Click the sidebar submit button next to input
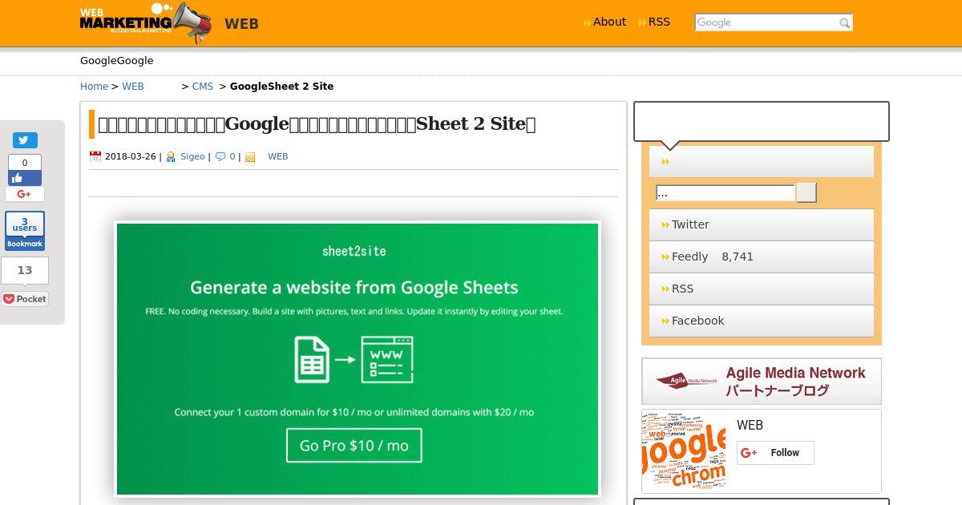This screenshot has height=505, width=962. [806, 192]
